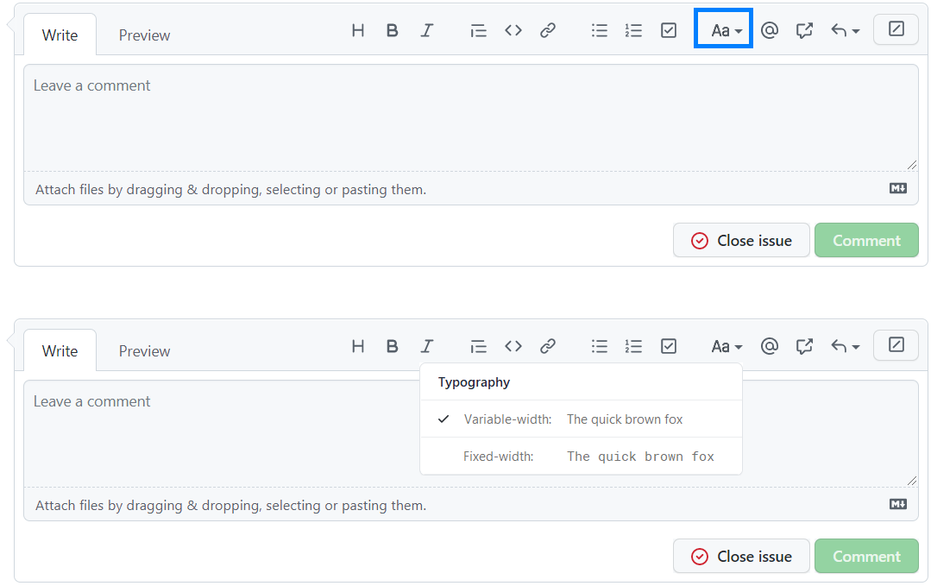Insert a numbered list

point(634,29)
